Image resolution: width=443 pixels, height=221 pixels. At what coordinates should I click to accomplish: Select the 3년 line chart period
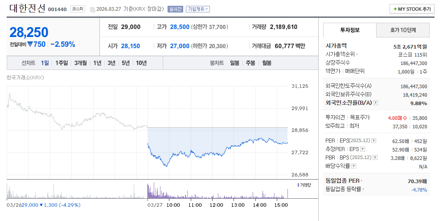[111, 63]
